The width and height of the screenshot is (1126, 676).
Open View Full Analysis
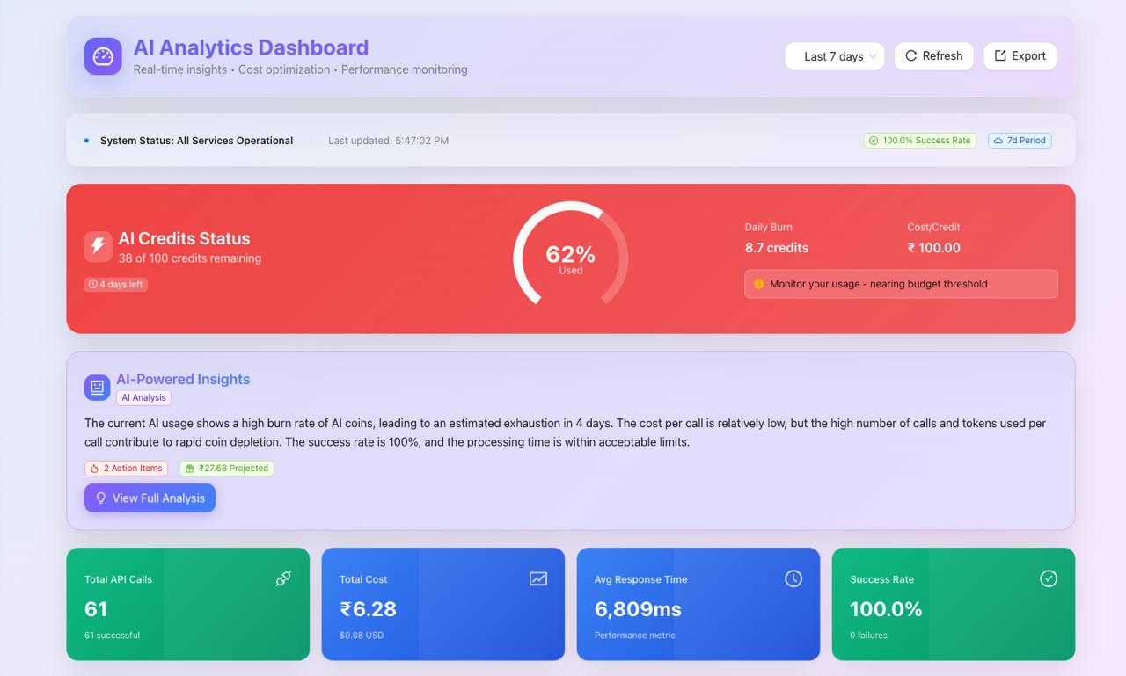coord(150,498)
